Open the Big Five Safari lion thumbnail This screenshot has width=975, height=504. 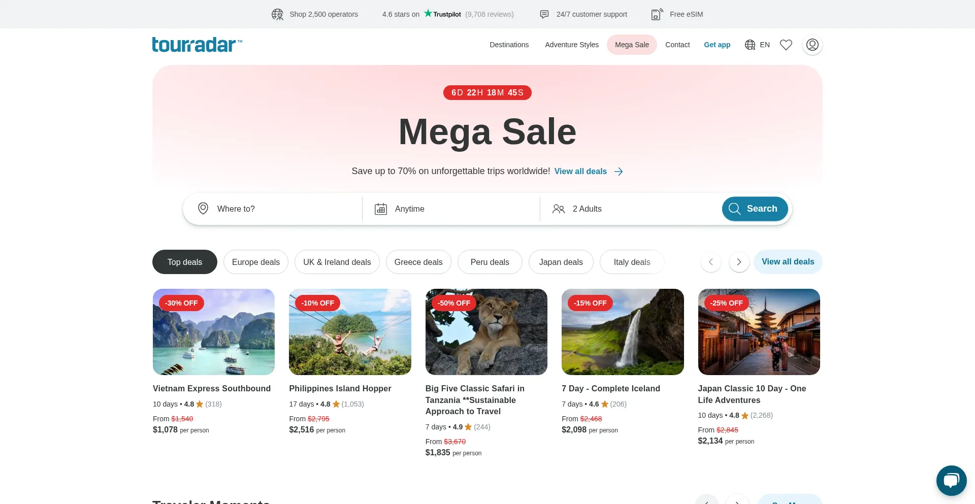coord(486,332)
